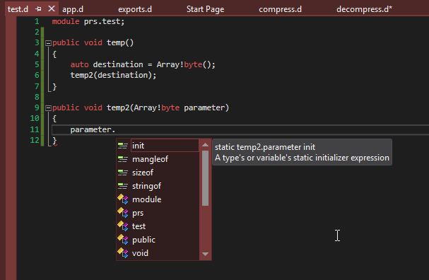Open the compress.d tab
429x280 pixels.
pyautogui.click(x=280, y=9)
